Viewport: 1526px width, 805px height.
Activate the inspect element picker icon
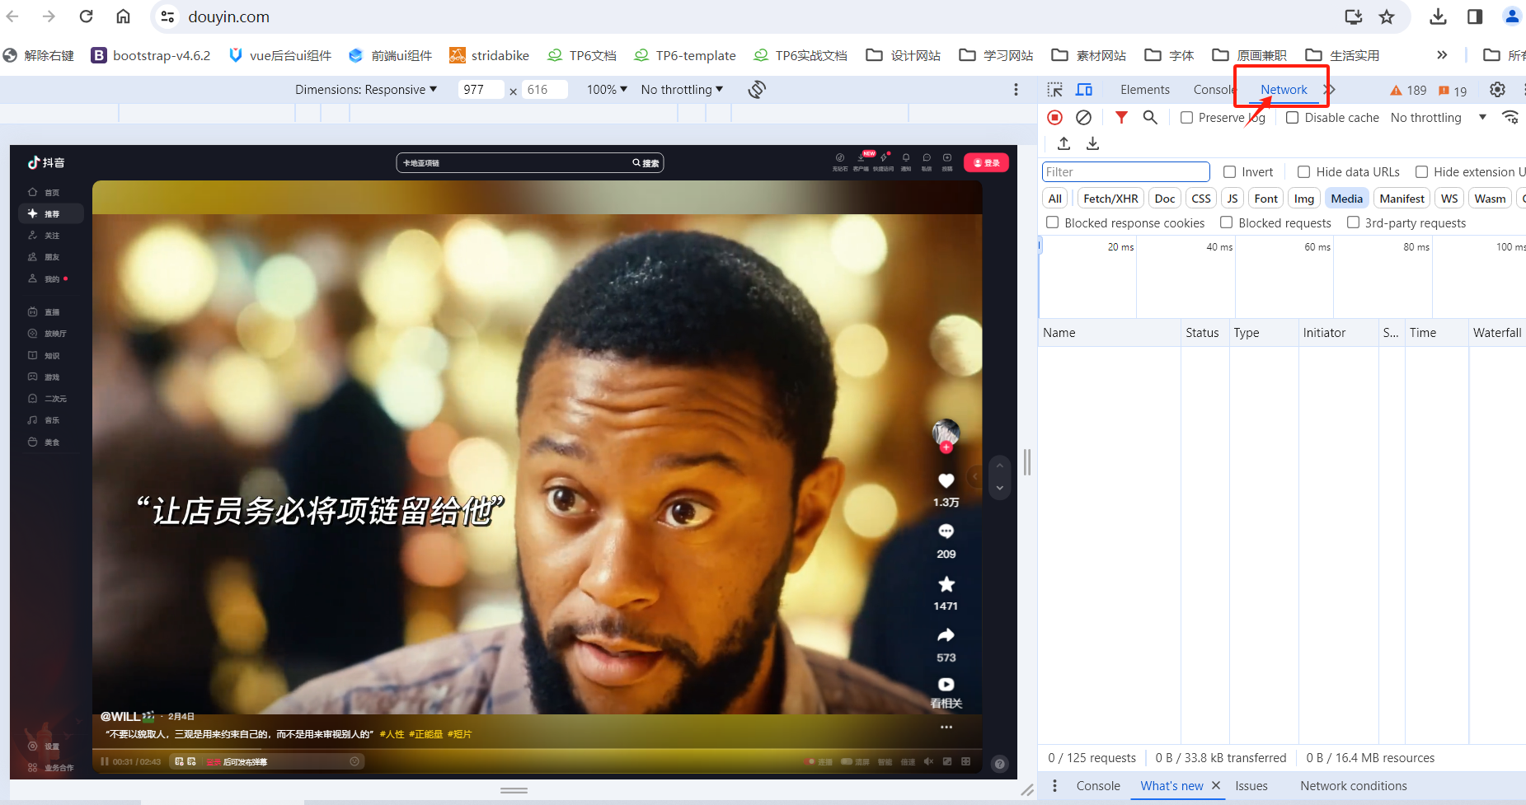click(1054, 90)
